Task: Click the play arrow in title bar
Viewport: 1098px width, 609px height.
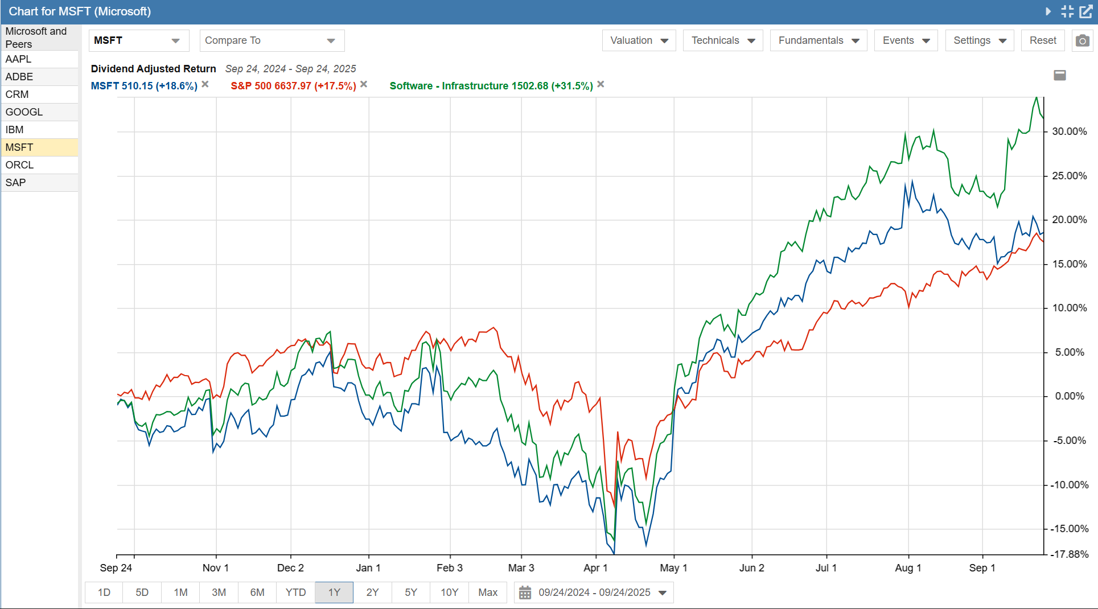Action: pyautogui.click(x=1048, y=11)
